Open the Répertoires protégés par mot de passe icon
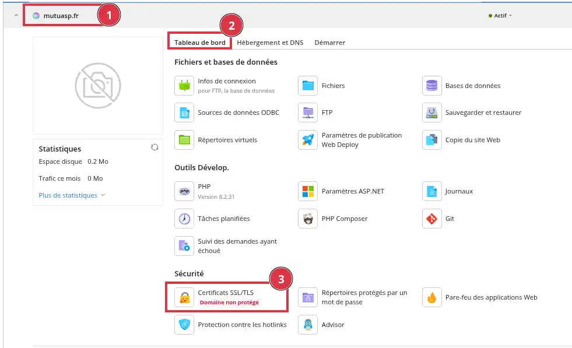Screen dimensions: 572x348 308,297
